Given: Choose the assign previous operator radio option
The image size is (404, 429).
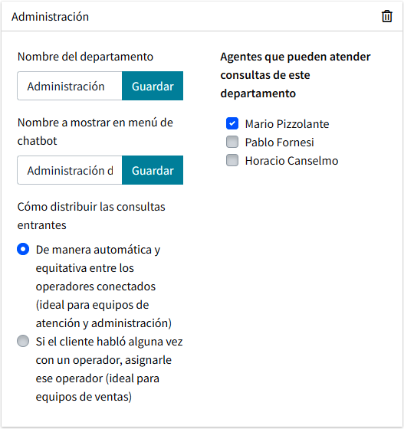Looking at the screenshot, I should [x=23, y=341].
